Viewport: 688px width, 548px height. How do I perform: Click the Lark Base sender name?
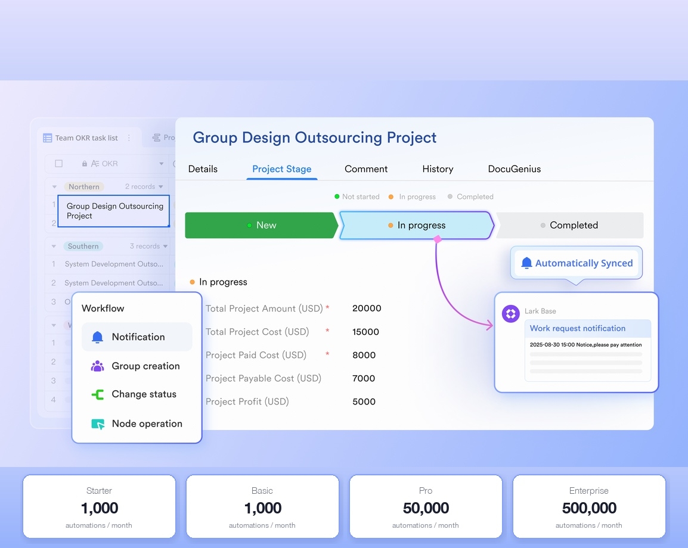(540, 312)
